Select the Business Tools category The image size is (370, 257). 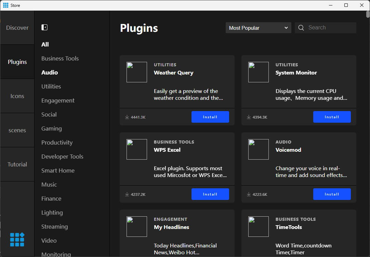[60, 58]
